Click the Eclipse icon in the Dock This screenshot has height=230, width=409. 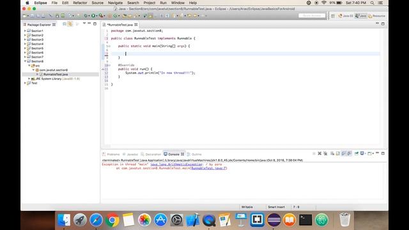[274, 220]
